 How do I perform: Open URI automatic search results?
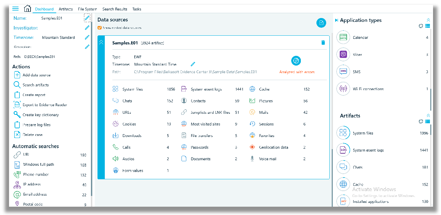(50, 155)
